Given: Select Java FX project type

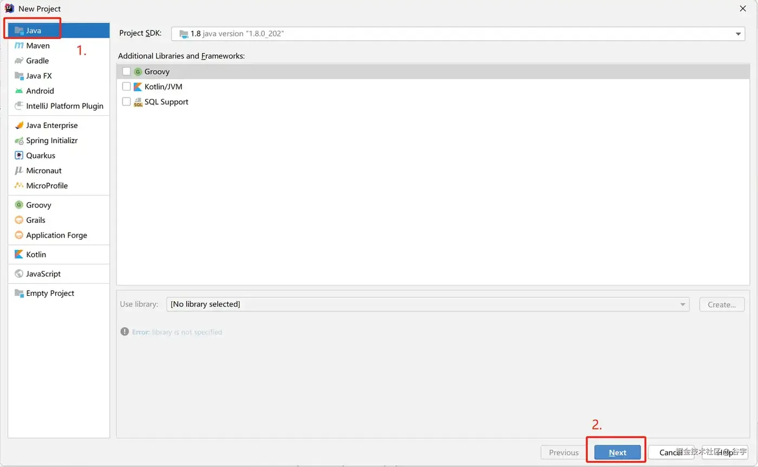Looking at the screenshot, I should click(59, 76).
